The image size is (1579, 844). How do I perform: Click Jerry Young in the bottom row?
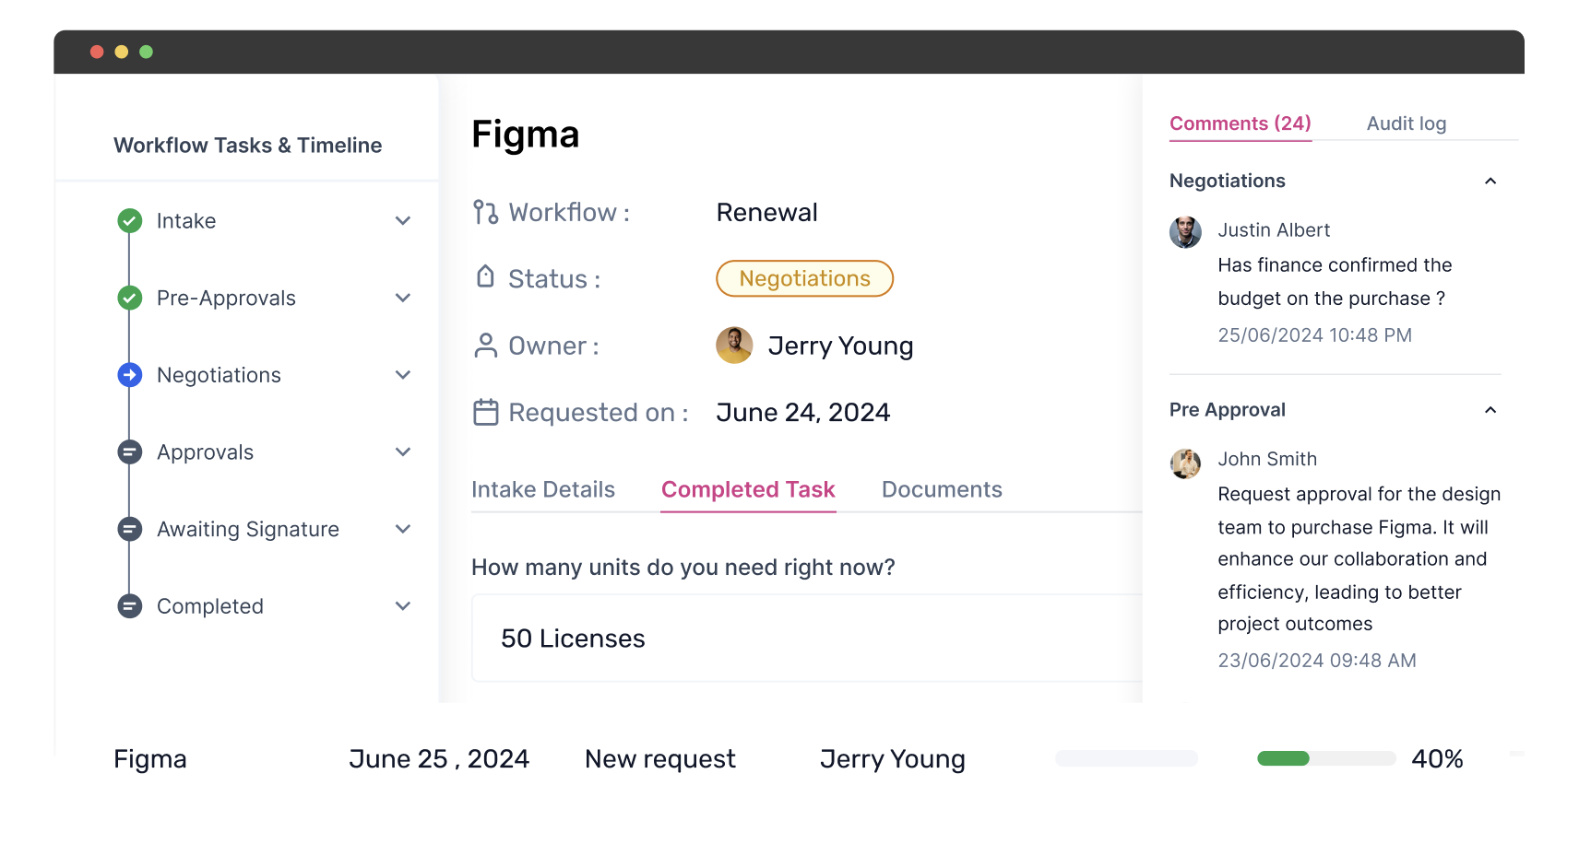(893, 759)
